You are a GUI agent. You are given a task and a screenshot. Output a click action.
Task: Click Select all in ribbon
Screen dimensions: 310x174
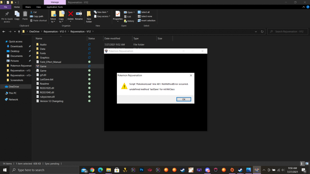(x=144, y=12)
